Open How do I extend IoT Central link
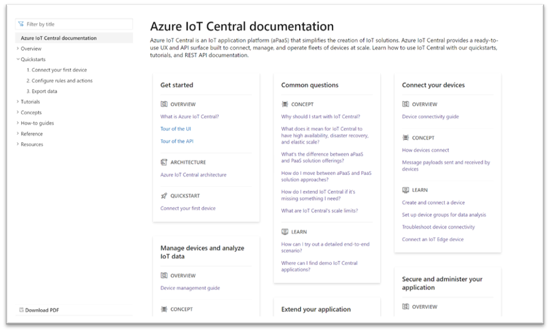 pyautogui.click(x=318, y=195)
